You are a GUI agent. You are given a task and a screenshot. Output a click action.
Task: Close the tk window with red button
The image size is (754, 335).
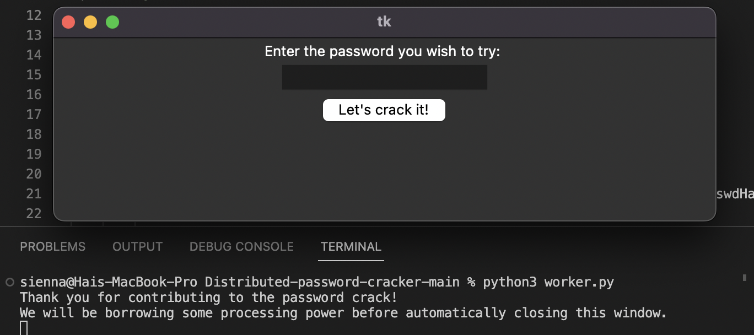point(68,22)
